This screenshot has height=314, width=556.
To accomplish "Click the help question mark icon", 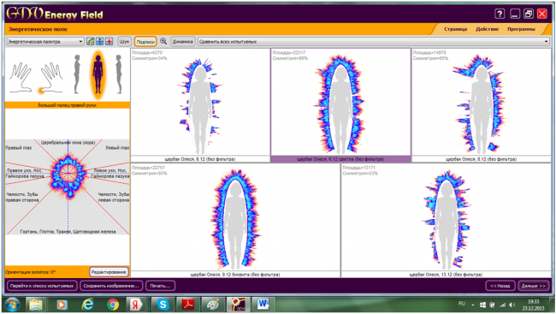I will [x=500, y=14].
